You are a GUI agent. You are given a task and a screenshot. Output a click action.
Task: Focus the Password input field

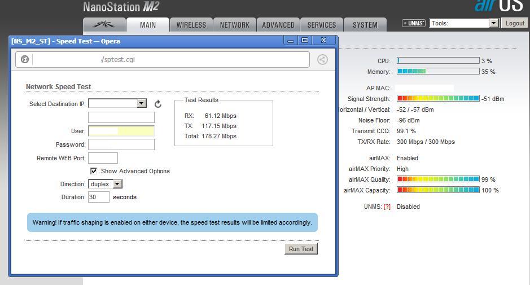pyautogui.click(x=121, y=144)
